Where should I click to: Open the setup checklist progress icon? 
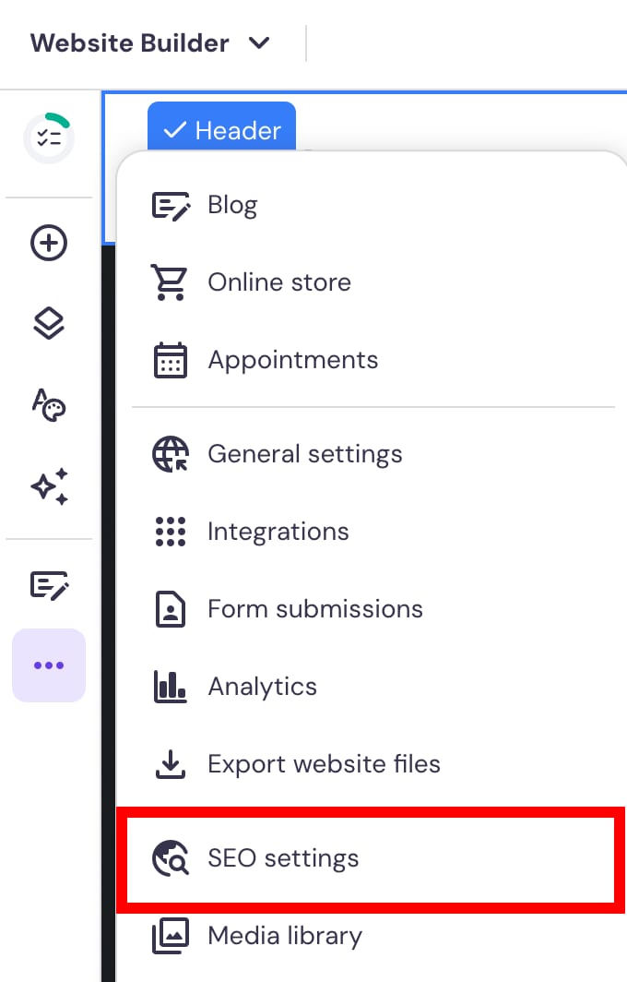click(49, 138)
